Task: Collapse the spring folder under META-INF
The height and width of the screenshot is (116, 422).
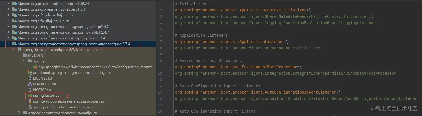Action: pos(24,61)
